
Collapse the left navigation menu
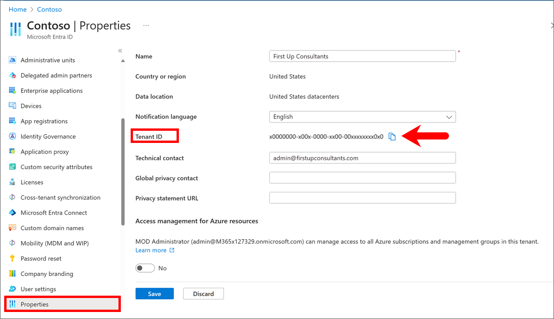point(120,51)
